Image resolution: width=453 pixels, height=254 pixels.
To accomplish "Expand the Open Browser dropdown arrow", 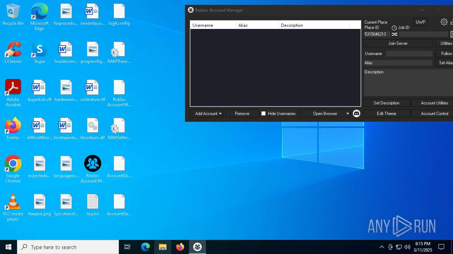I will coord(348,114).
